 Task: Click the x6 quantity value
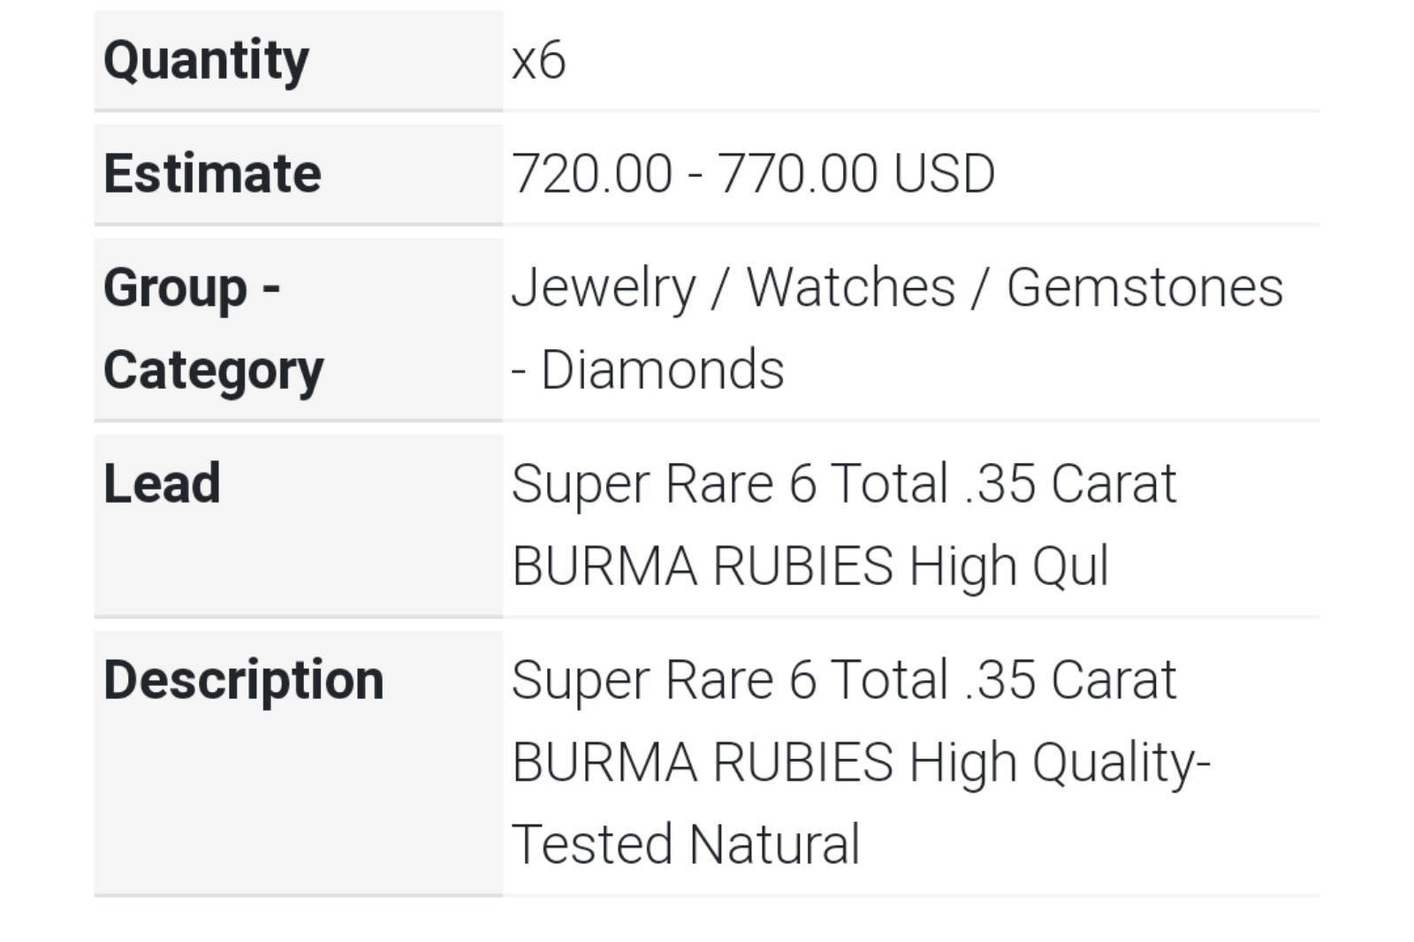point(538,60)
